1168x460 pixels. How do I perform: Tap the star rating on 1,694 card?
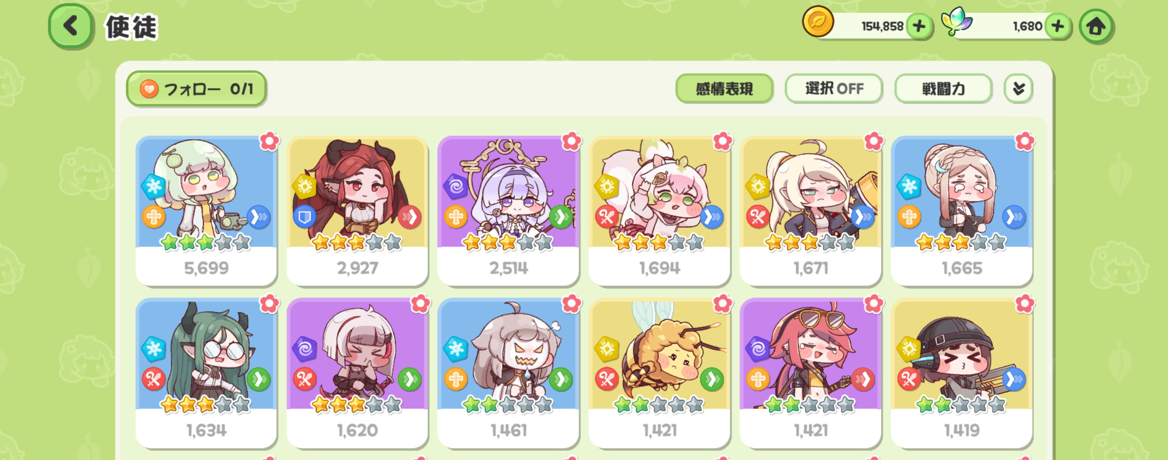coord(658,242)
